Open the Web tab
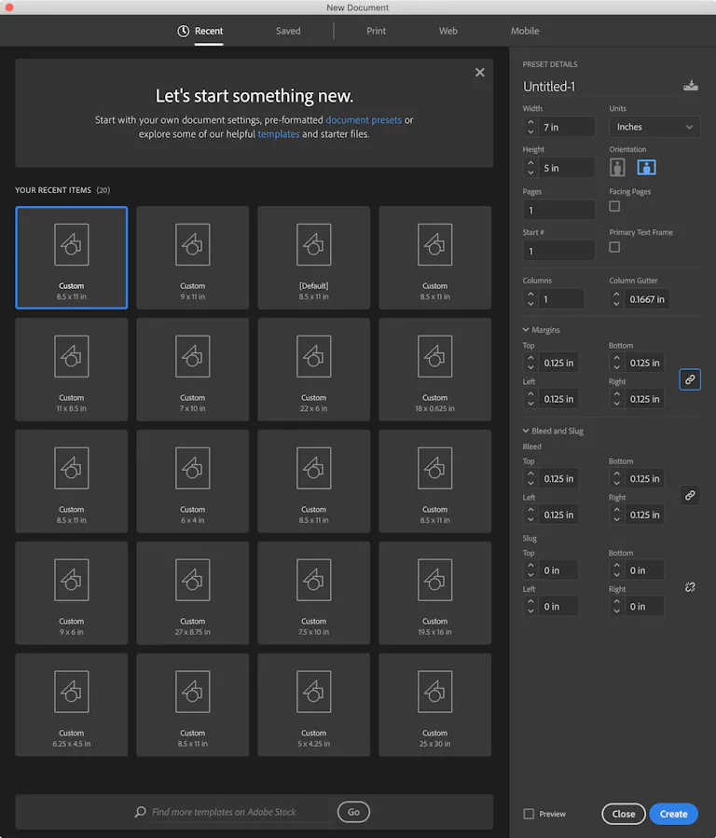 coord(447,31)
